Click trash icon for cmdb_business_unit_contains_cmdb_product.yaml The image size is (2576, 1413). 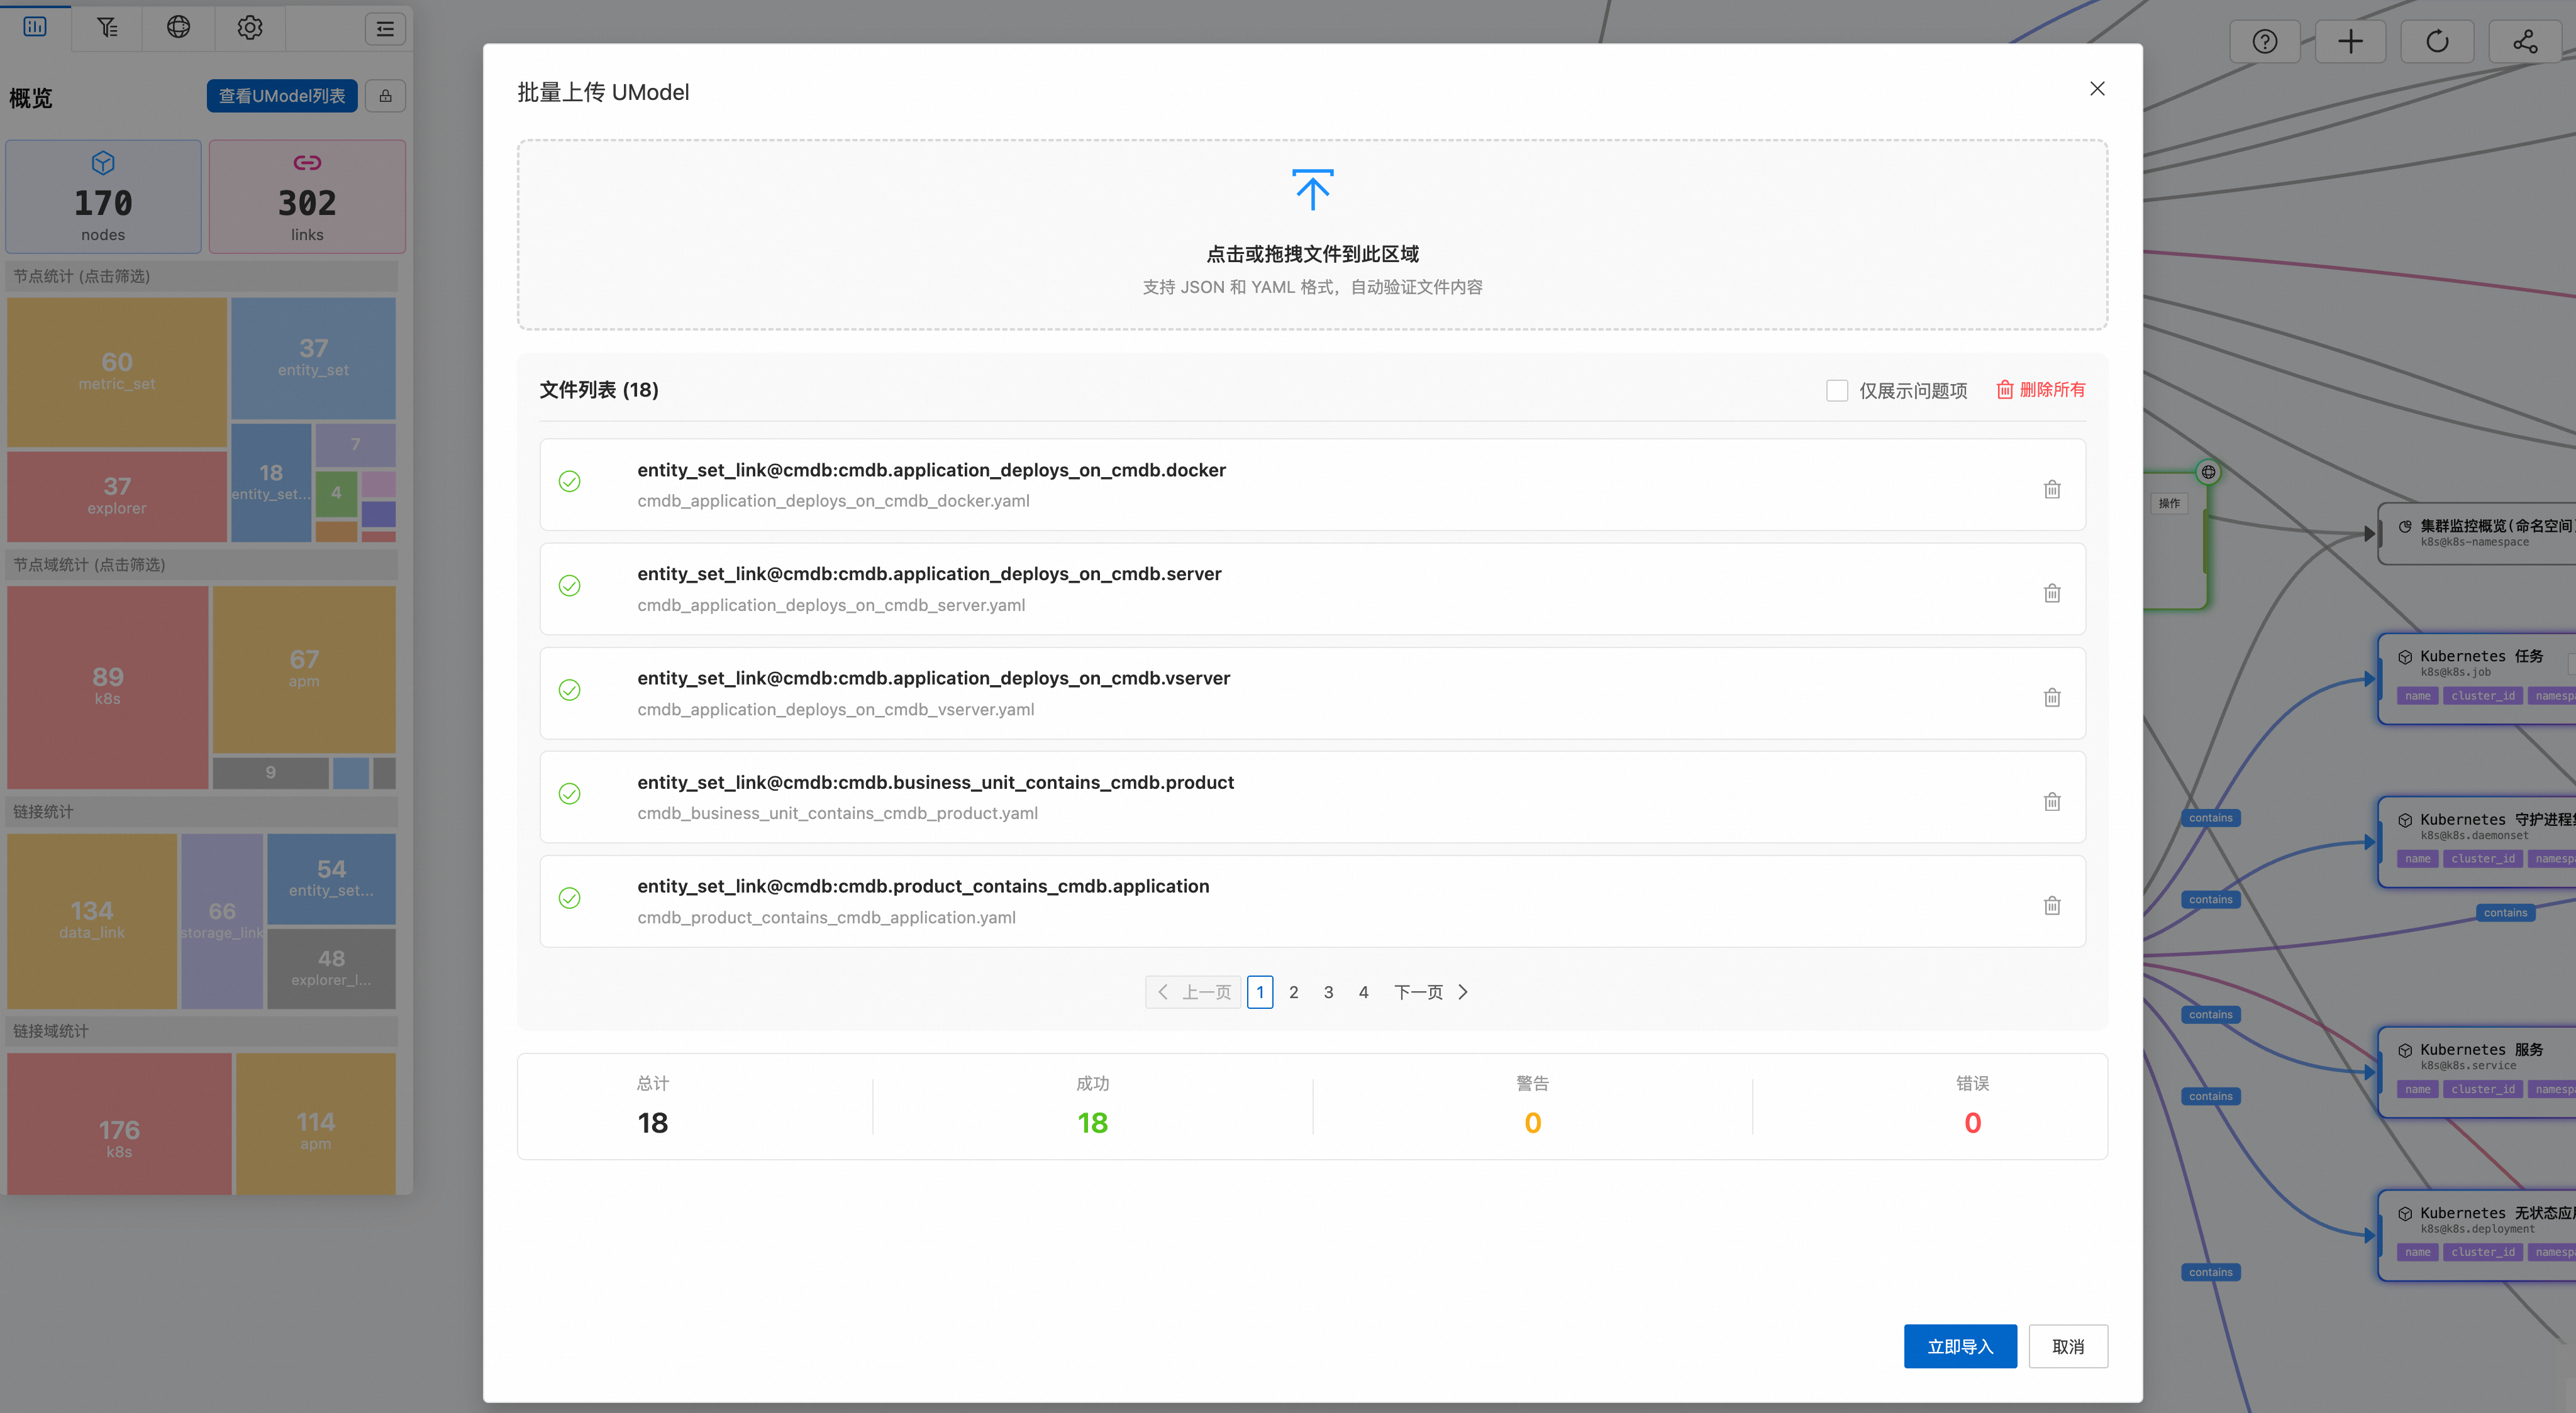tap(2051, 801)
